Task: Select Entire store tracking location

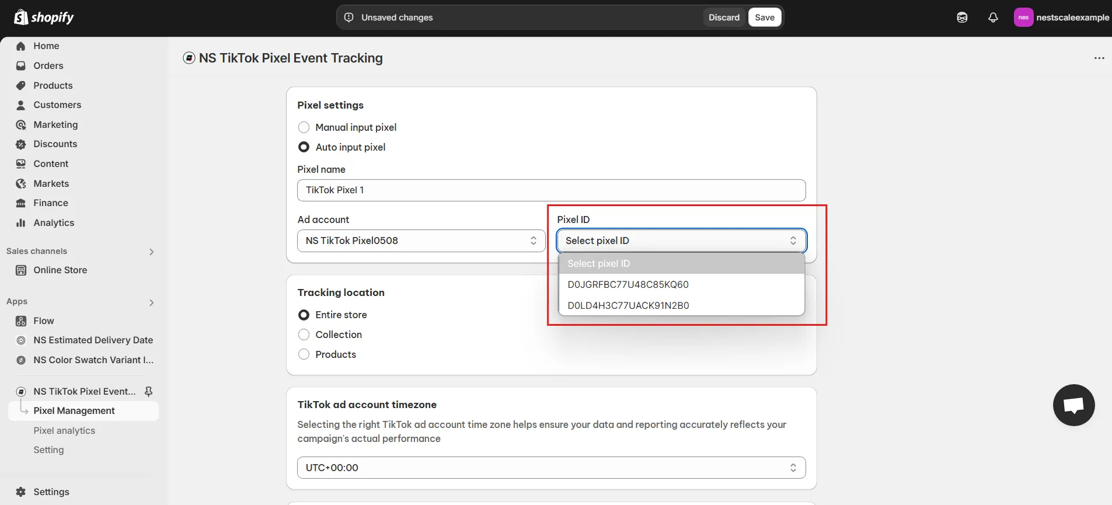Action: click(x=304, y=315)
